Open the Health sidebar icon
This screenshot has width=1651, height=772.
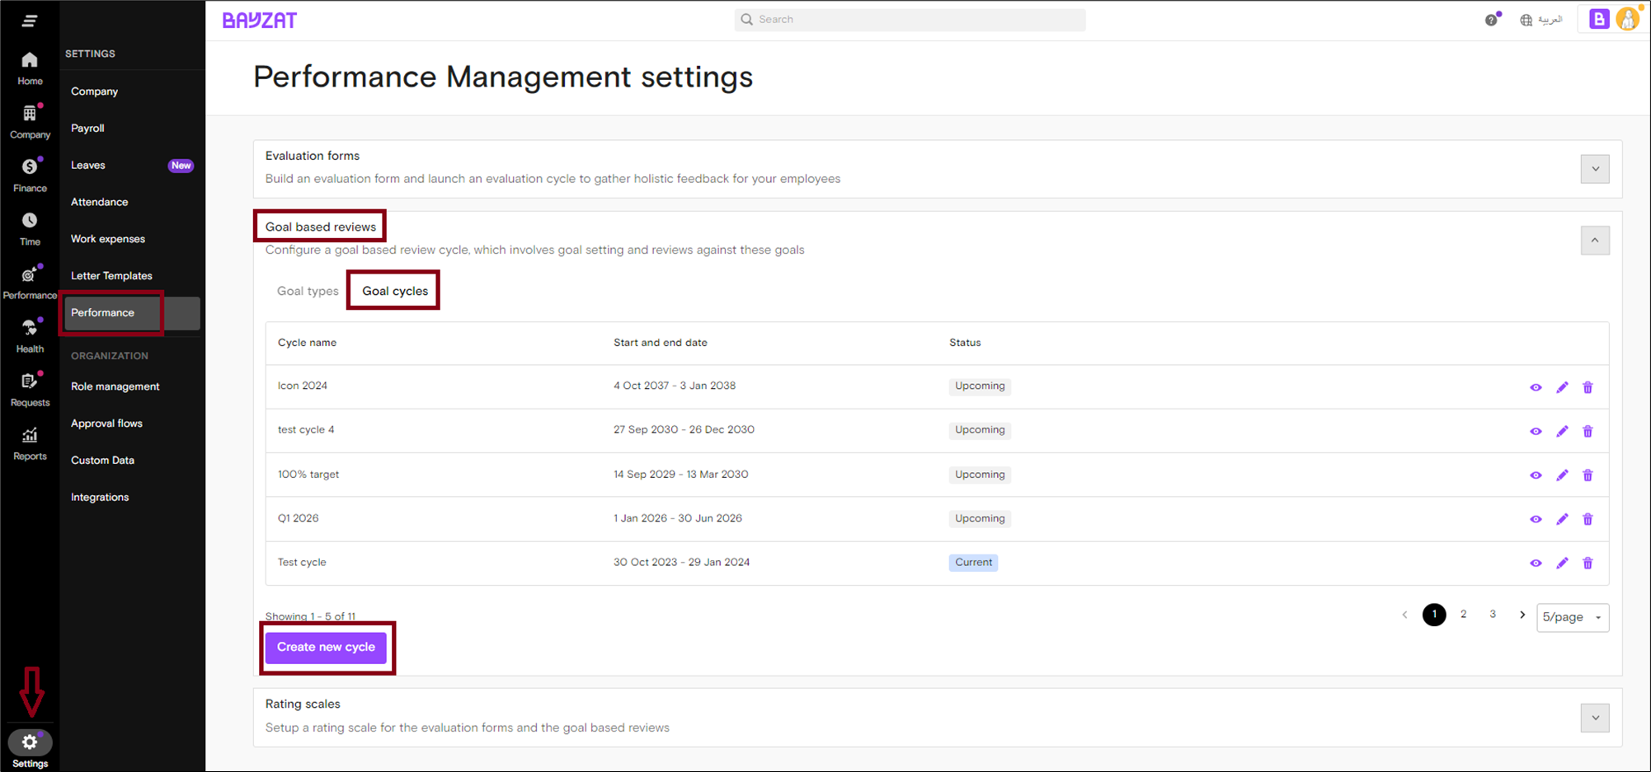pyautogui.click(x=30, y=328)
